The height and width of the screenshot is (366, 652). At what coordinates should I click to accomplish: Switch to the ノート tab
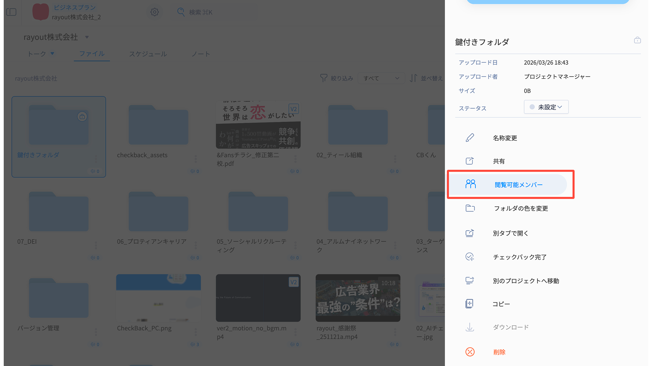(201, 54)
